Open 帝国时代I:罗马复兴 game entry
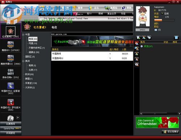 (x=10, y=105)
